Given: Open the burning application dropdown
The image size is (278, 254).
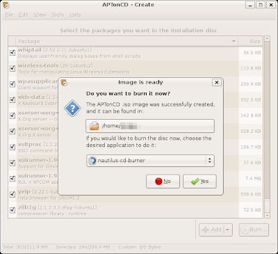Looking at the screenshot, I should (x=150, y=161).
